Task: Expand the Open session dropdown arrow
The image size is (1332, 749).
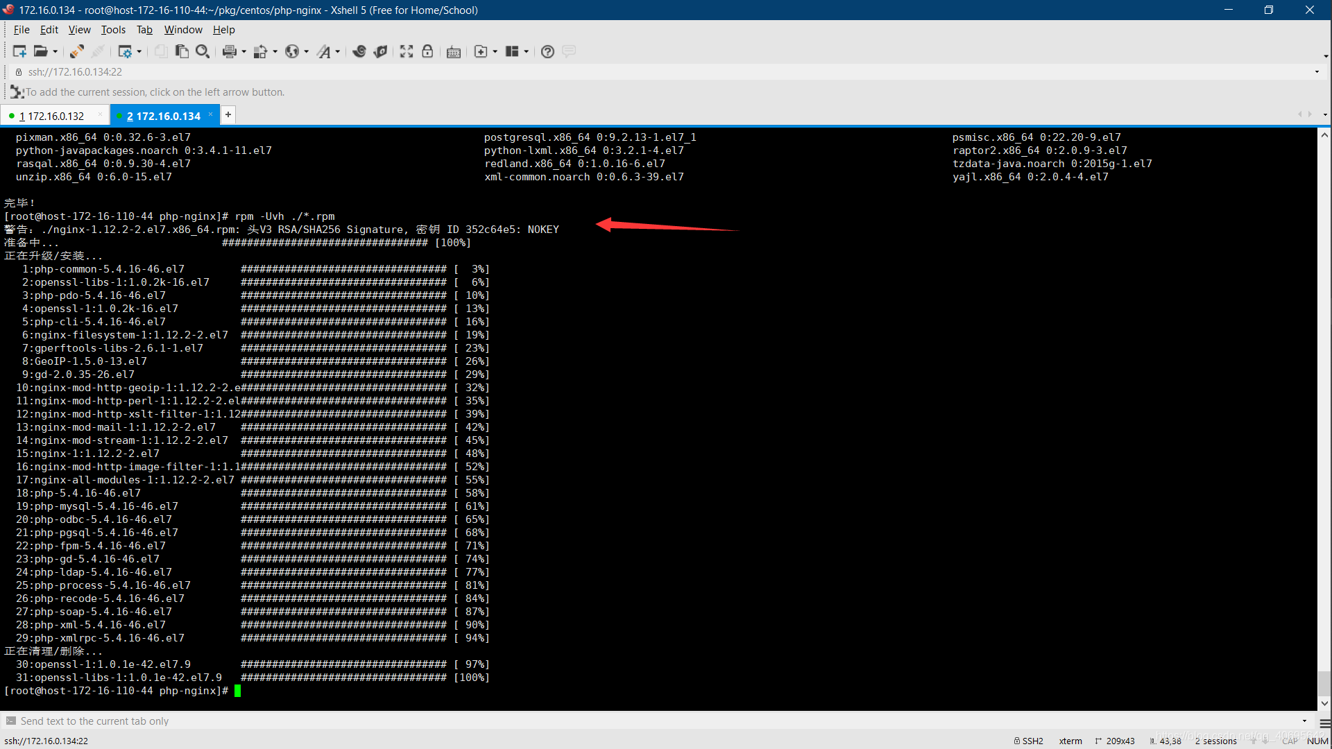Action: pyautogui.click(x=55, y=51)
